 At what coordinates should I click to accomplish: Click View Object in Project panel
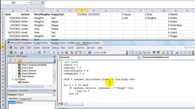click(x=15, y=61)
